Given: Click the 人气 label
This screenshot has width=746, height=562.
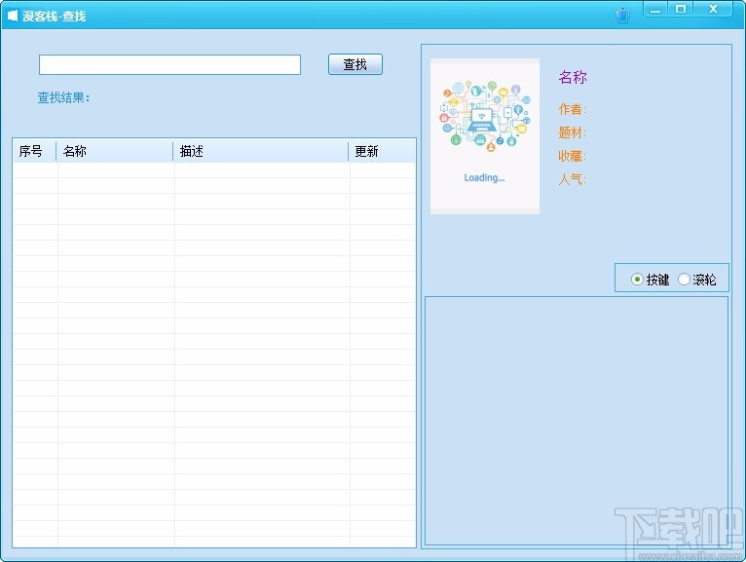Looking at the screenshot, I should 572,179.
